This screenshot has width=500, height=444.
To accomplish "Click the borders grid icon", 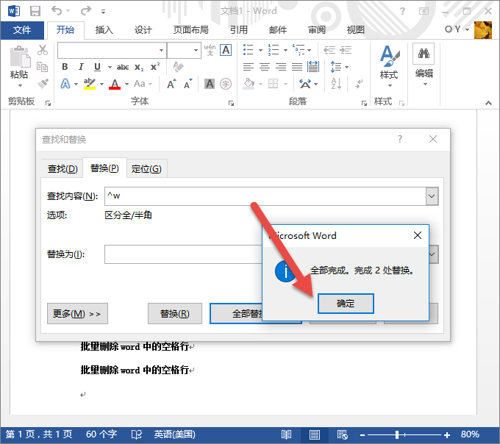I will [274, 84].
